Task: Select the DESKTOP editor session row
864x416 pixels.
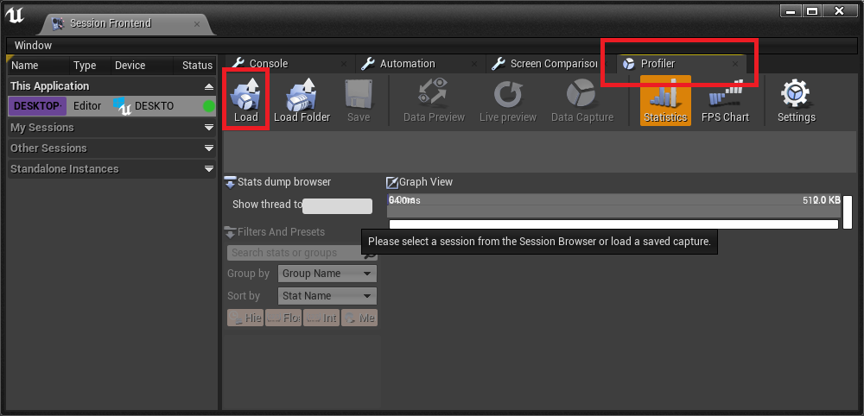Action: pyautogui.click(x=111, y=105)
